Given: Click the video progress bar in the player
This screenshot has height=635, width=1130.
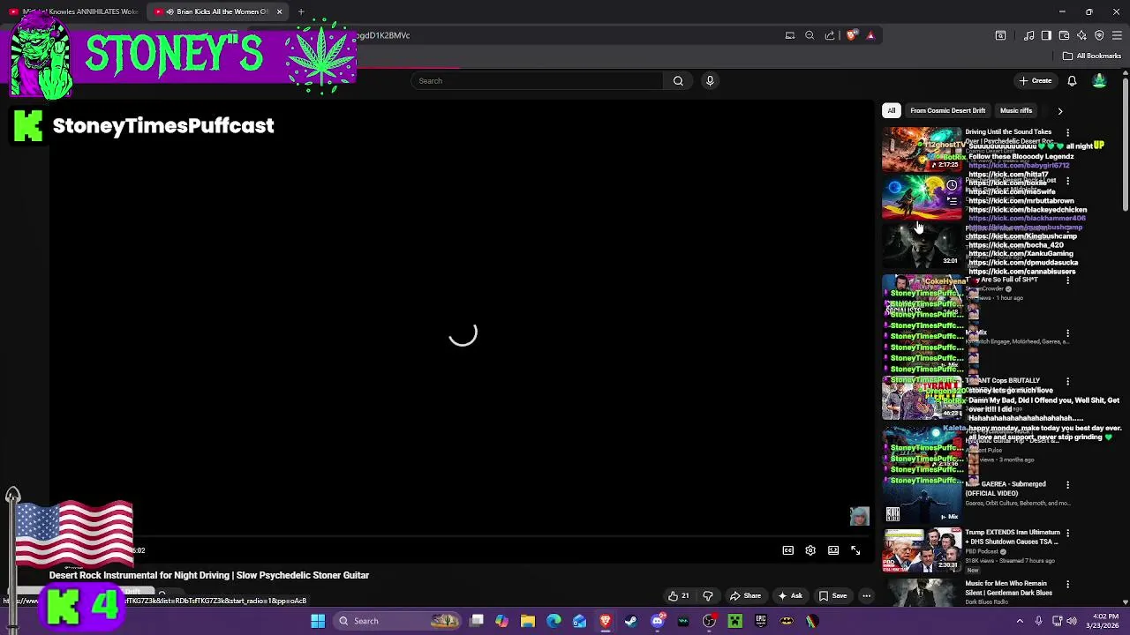Looking at the screenshot, I should [461, 536].
